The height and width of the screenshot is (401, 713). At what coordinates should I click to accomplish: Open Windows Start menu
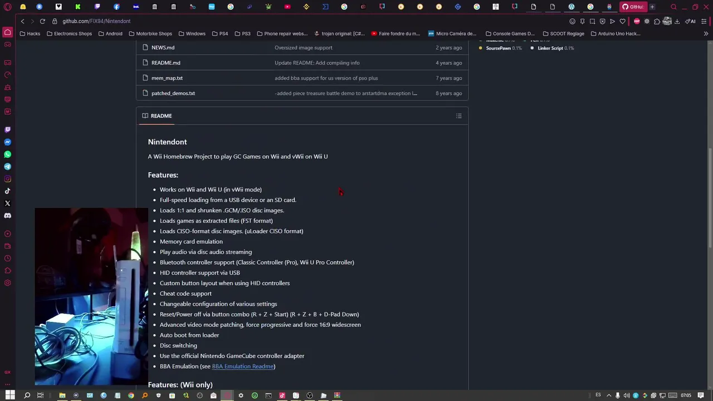(x=9, y=395)
